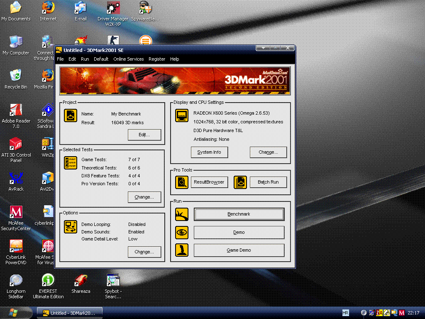Click the 3DMark2001 SE taskbar item
The width and height of the screenshot is (425, 319).
69,313
